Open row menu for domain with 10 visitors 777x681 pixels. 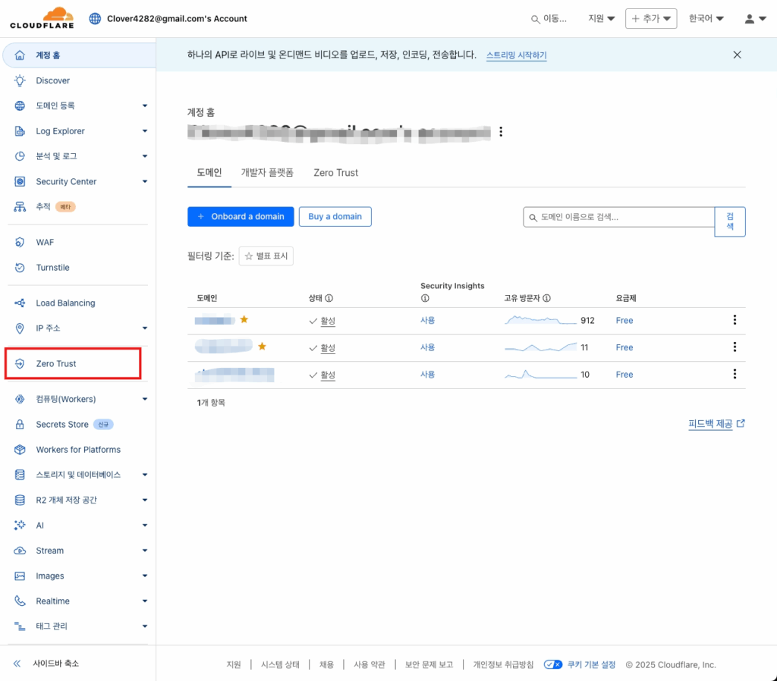(735, 374)
